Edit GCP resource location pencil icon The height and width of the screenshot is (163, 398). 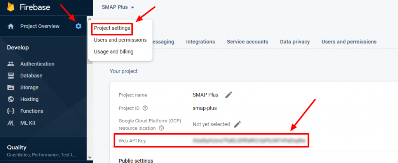point(237,124)
